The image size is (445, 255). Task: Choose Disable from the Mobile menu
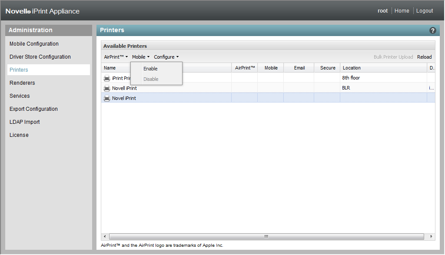click(x=156, y=79)
